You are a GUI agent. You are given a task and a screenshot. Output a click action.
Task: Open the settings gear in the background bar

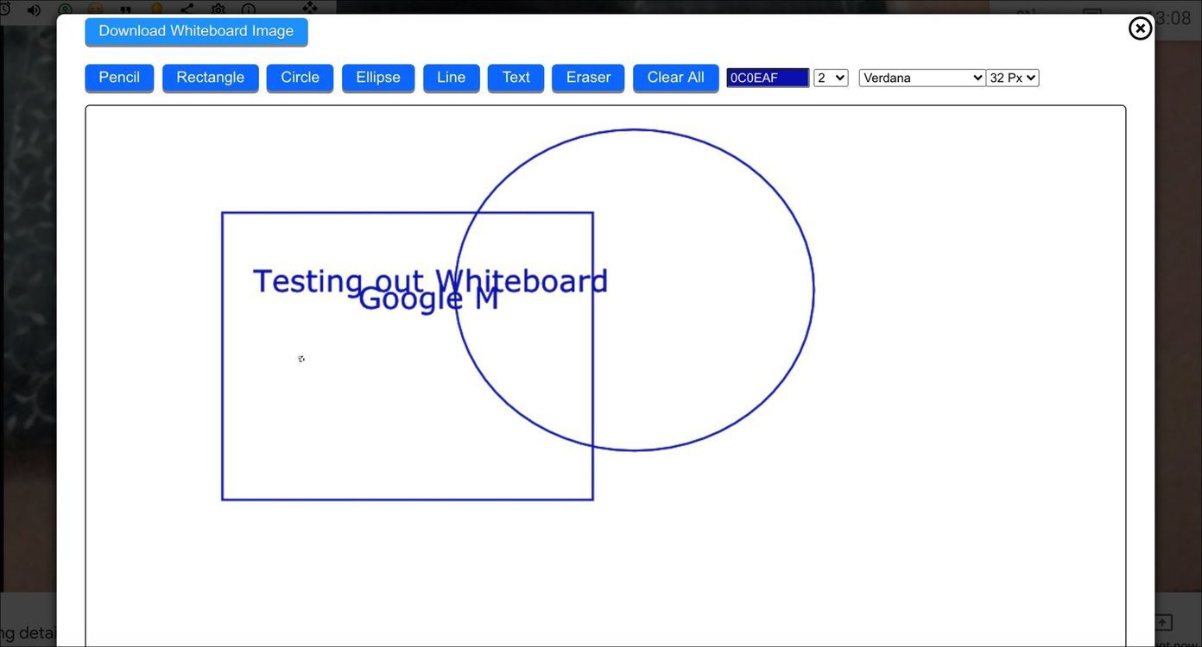[x=218, y=9]
